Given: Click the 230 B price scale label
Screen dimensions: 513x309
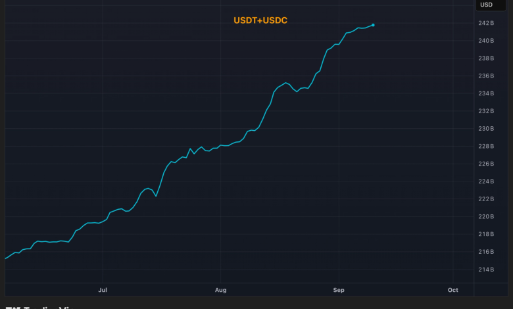Looking at the screenshot, I should (x=487, y=129).
